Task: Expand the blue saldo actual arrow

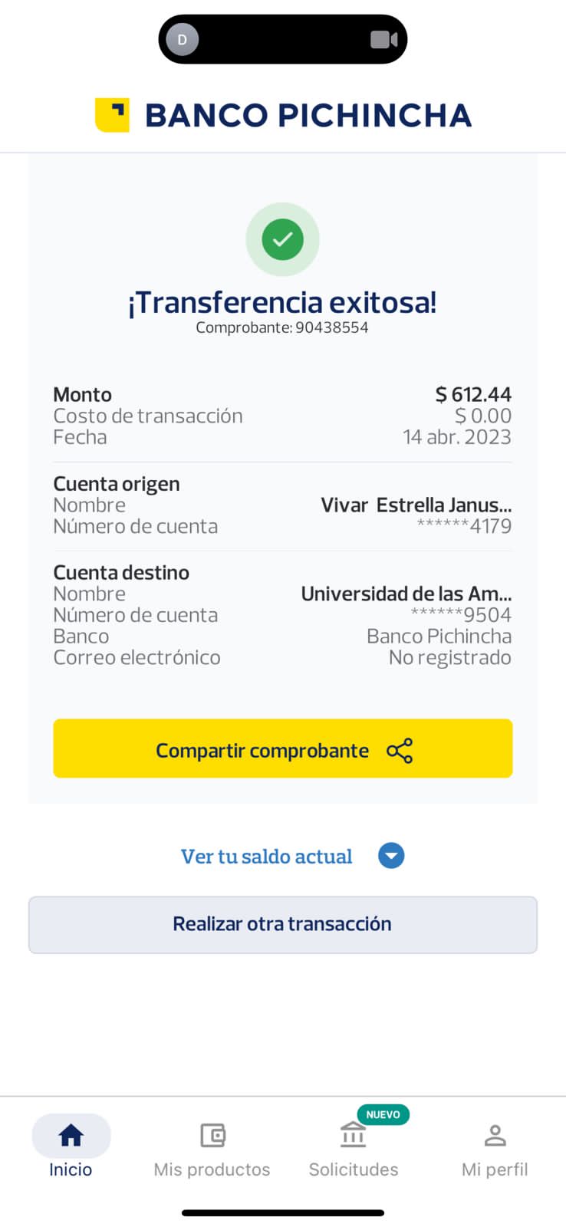Action: [x=391, y=856]
